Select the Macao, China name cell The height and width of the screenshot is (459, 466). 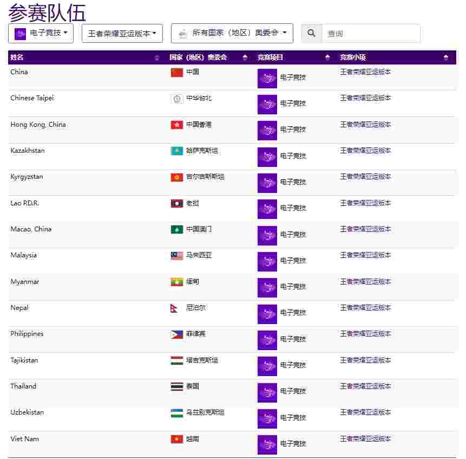(x=31, y=229)
